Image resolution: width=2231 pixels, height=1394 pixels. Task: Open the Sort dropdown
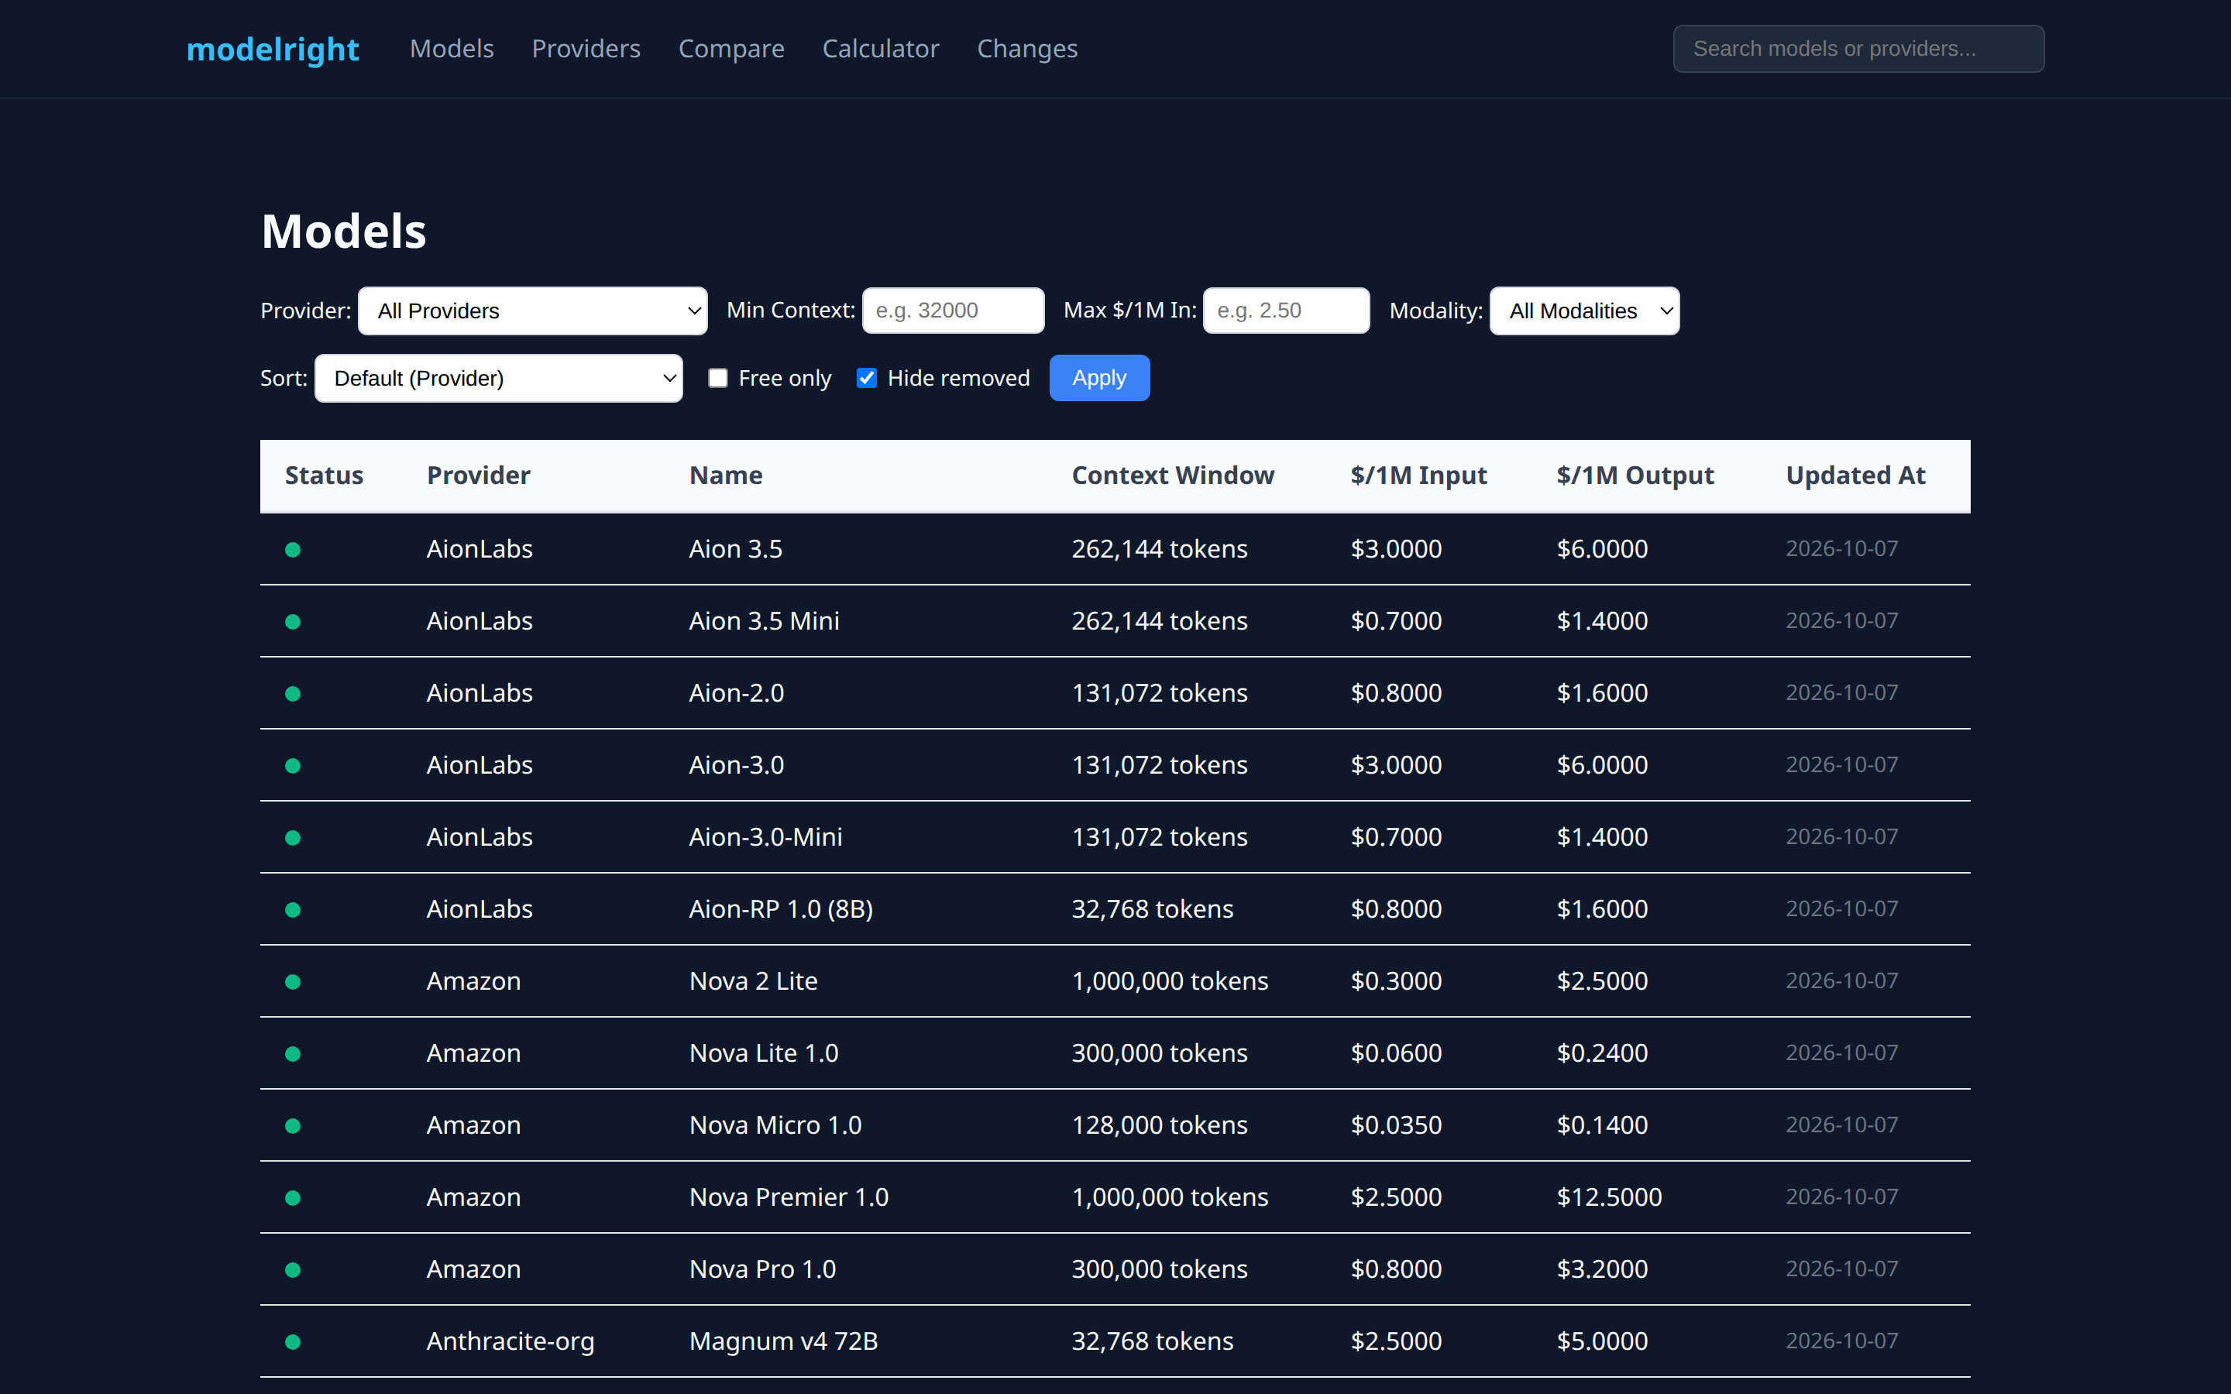point(499,378)
